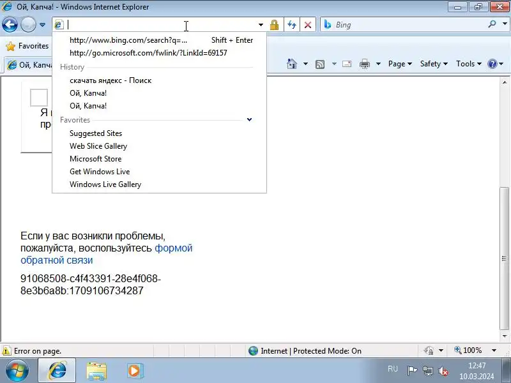Click the Forward navigation arrow

point(28,24)
